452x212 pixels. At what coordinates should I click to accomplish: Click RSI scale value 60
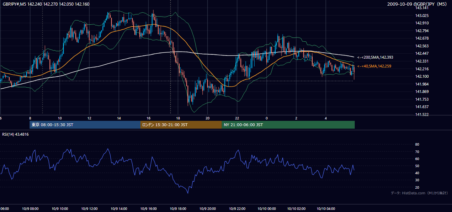click(417, 159)
